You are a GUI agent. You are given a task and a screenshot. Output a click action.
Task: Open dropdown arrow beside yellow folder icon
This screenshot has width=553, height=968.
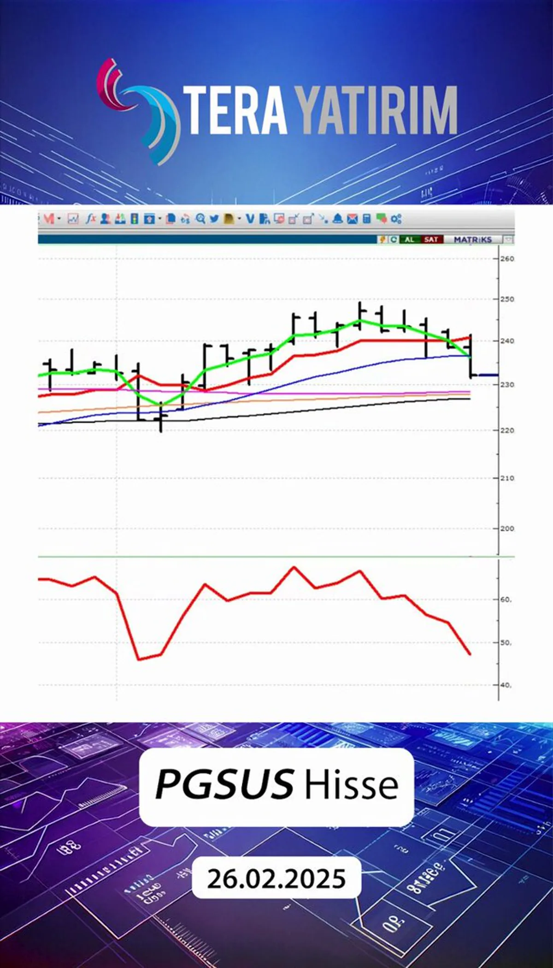point(240,219)
